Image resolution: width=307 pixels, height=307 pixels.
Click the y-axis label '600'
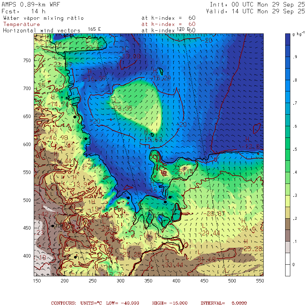coord(27,144)
